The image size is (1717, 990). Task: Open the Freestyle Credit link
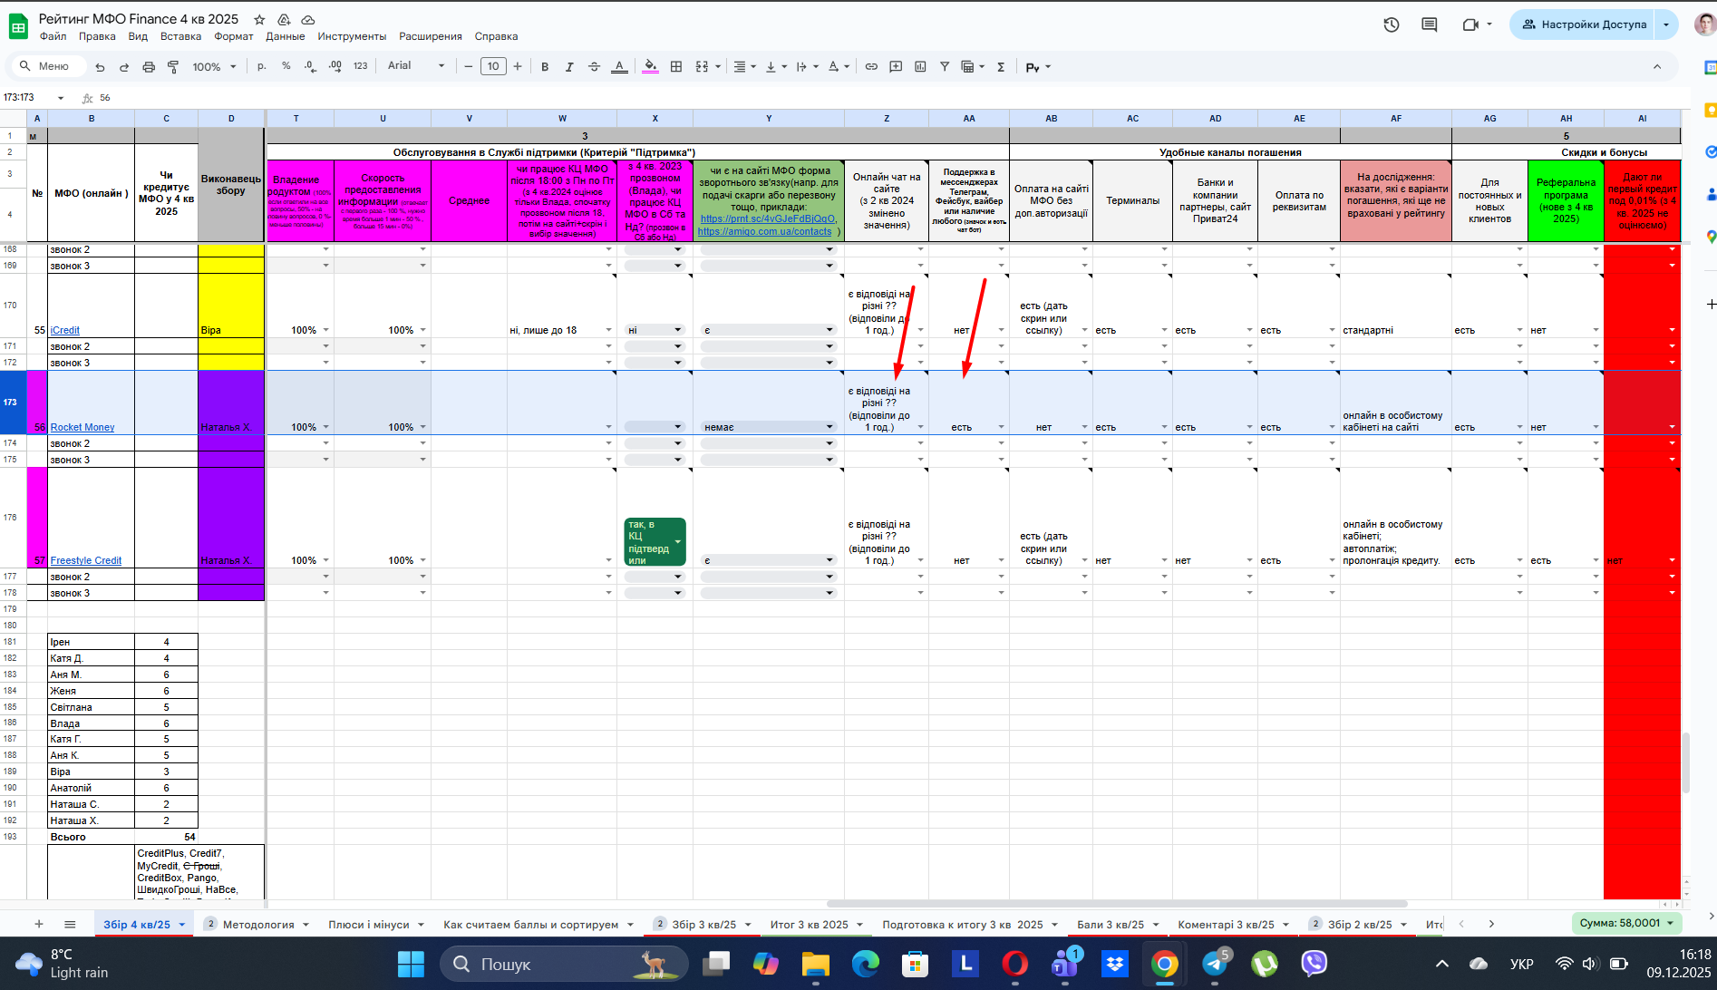click(86, 560)
